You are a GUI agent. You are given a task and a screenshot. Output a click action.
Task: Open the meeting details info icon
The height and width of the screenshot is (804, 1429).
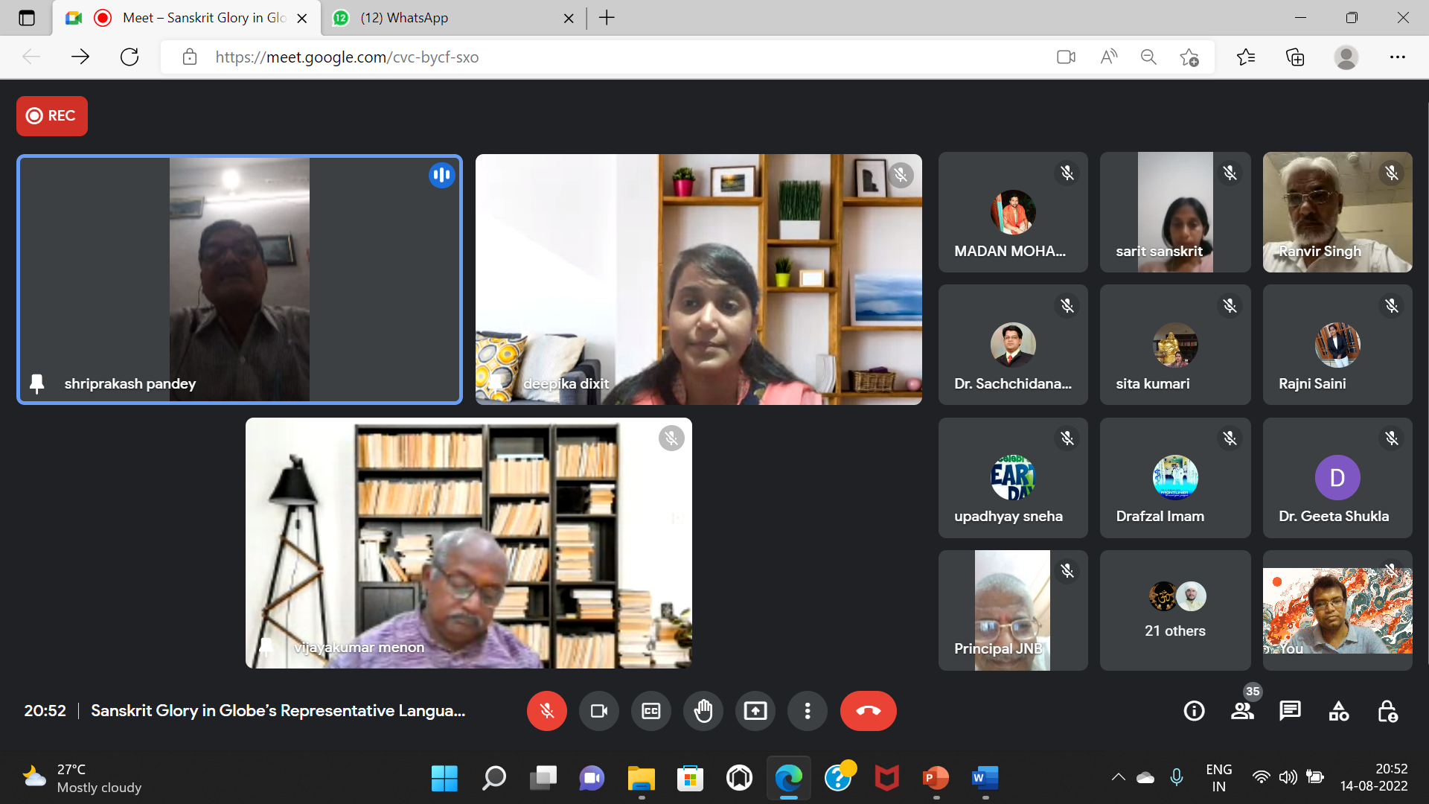click(1194, 711)
